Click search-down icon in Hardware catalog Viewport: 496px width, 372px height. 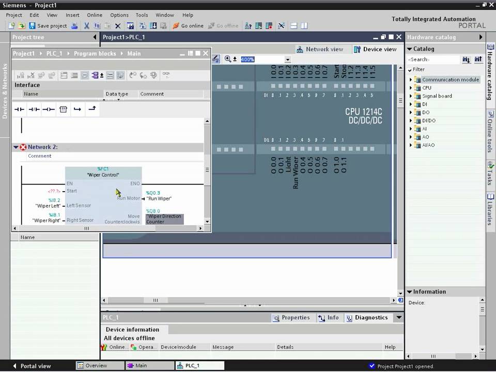coord(466,59)
